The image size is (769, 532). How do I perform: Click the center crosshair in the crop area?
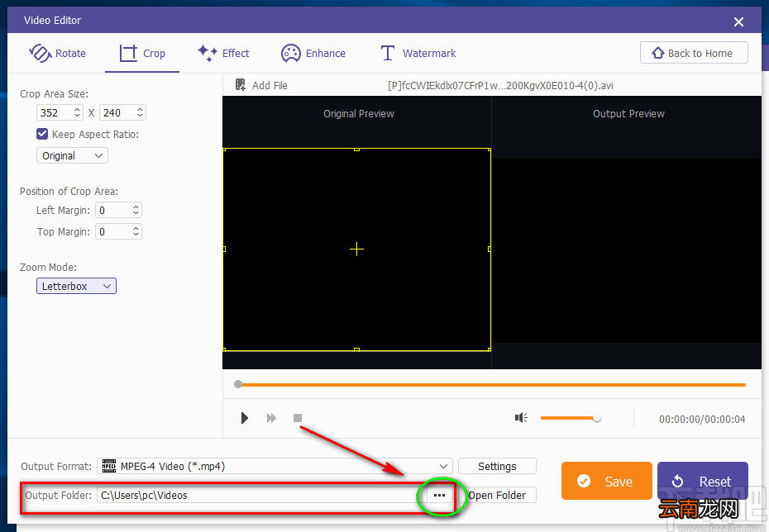coord(356,249)
